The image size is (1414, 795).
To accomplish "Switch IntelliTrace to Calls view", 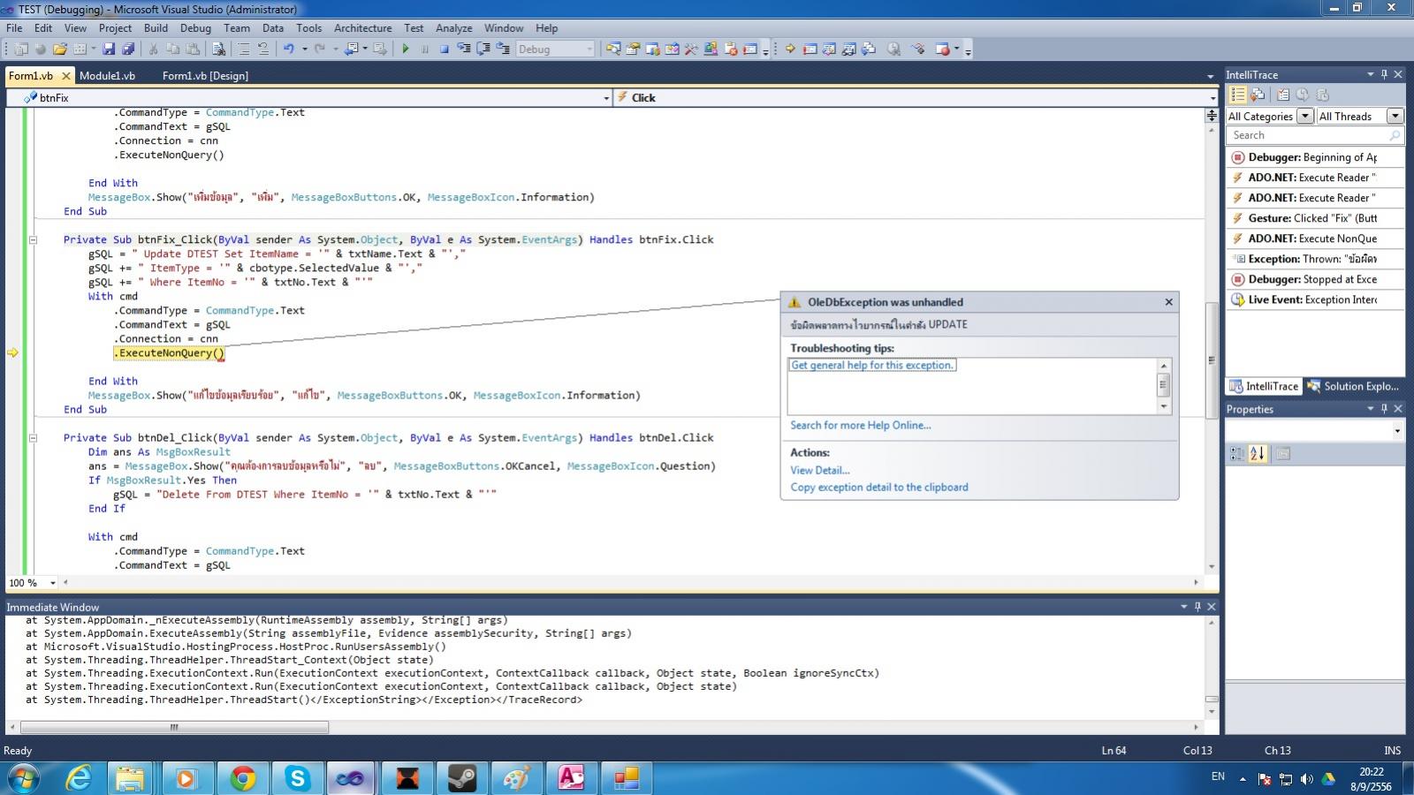I will (x=1258, y=95).
